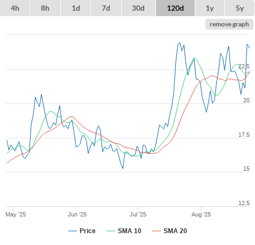The height and width of the screenshot is (245, 255).
Task: Click the Jun '25 axis tick label
Action: 77,214
